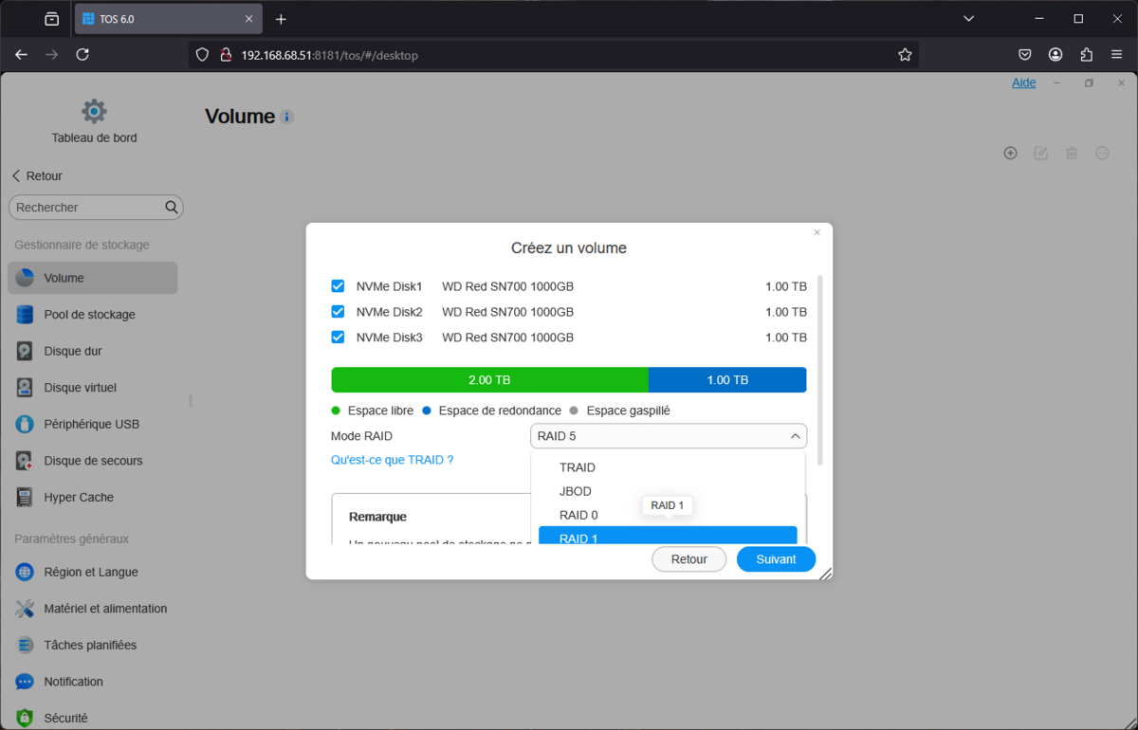The height and width of the screenshot is (730, 1138).
Task: Click the Région et Langue globe icon
Action: (25, 572)
